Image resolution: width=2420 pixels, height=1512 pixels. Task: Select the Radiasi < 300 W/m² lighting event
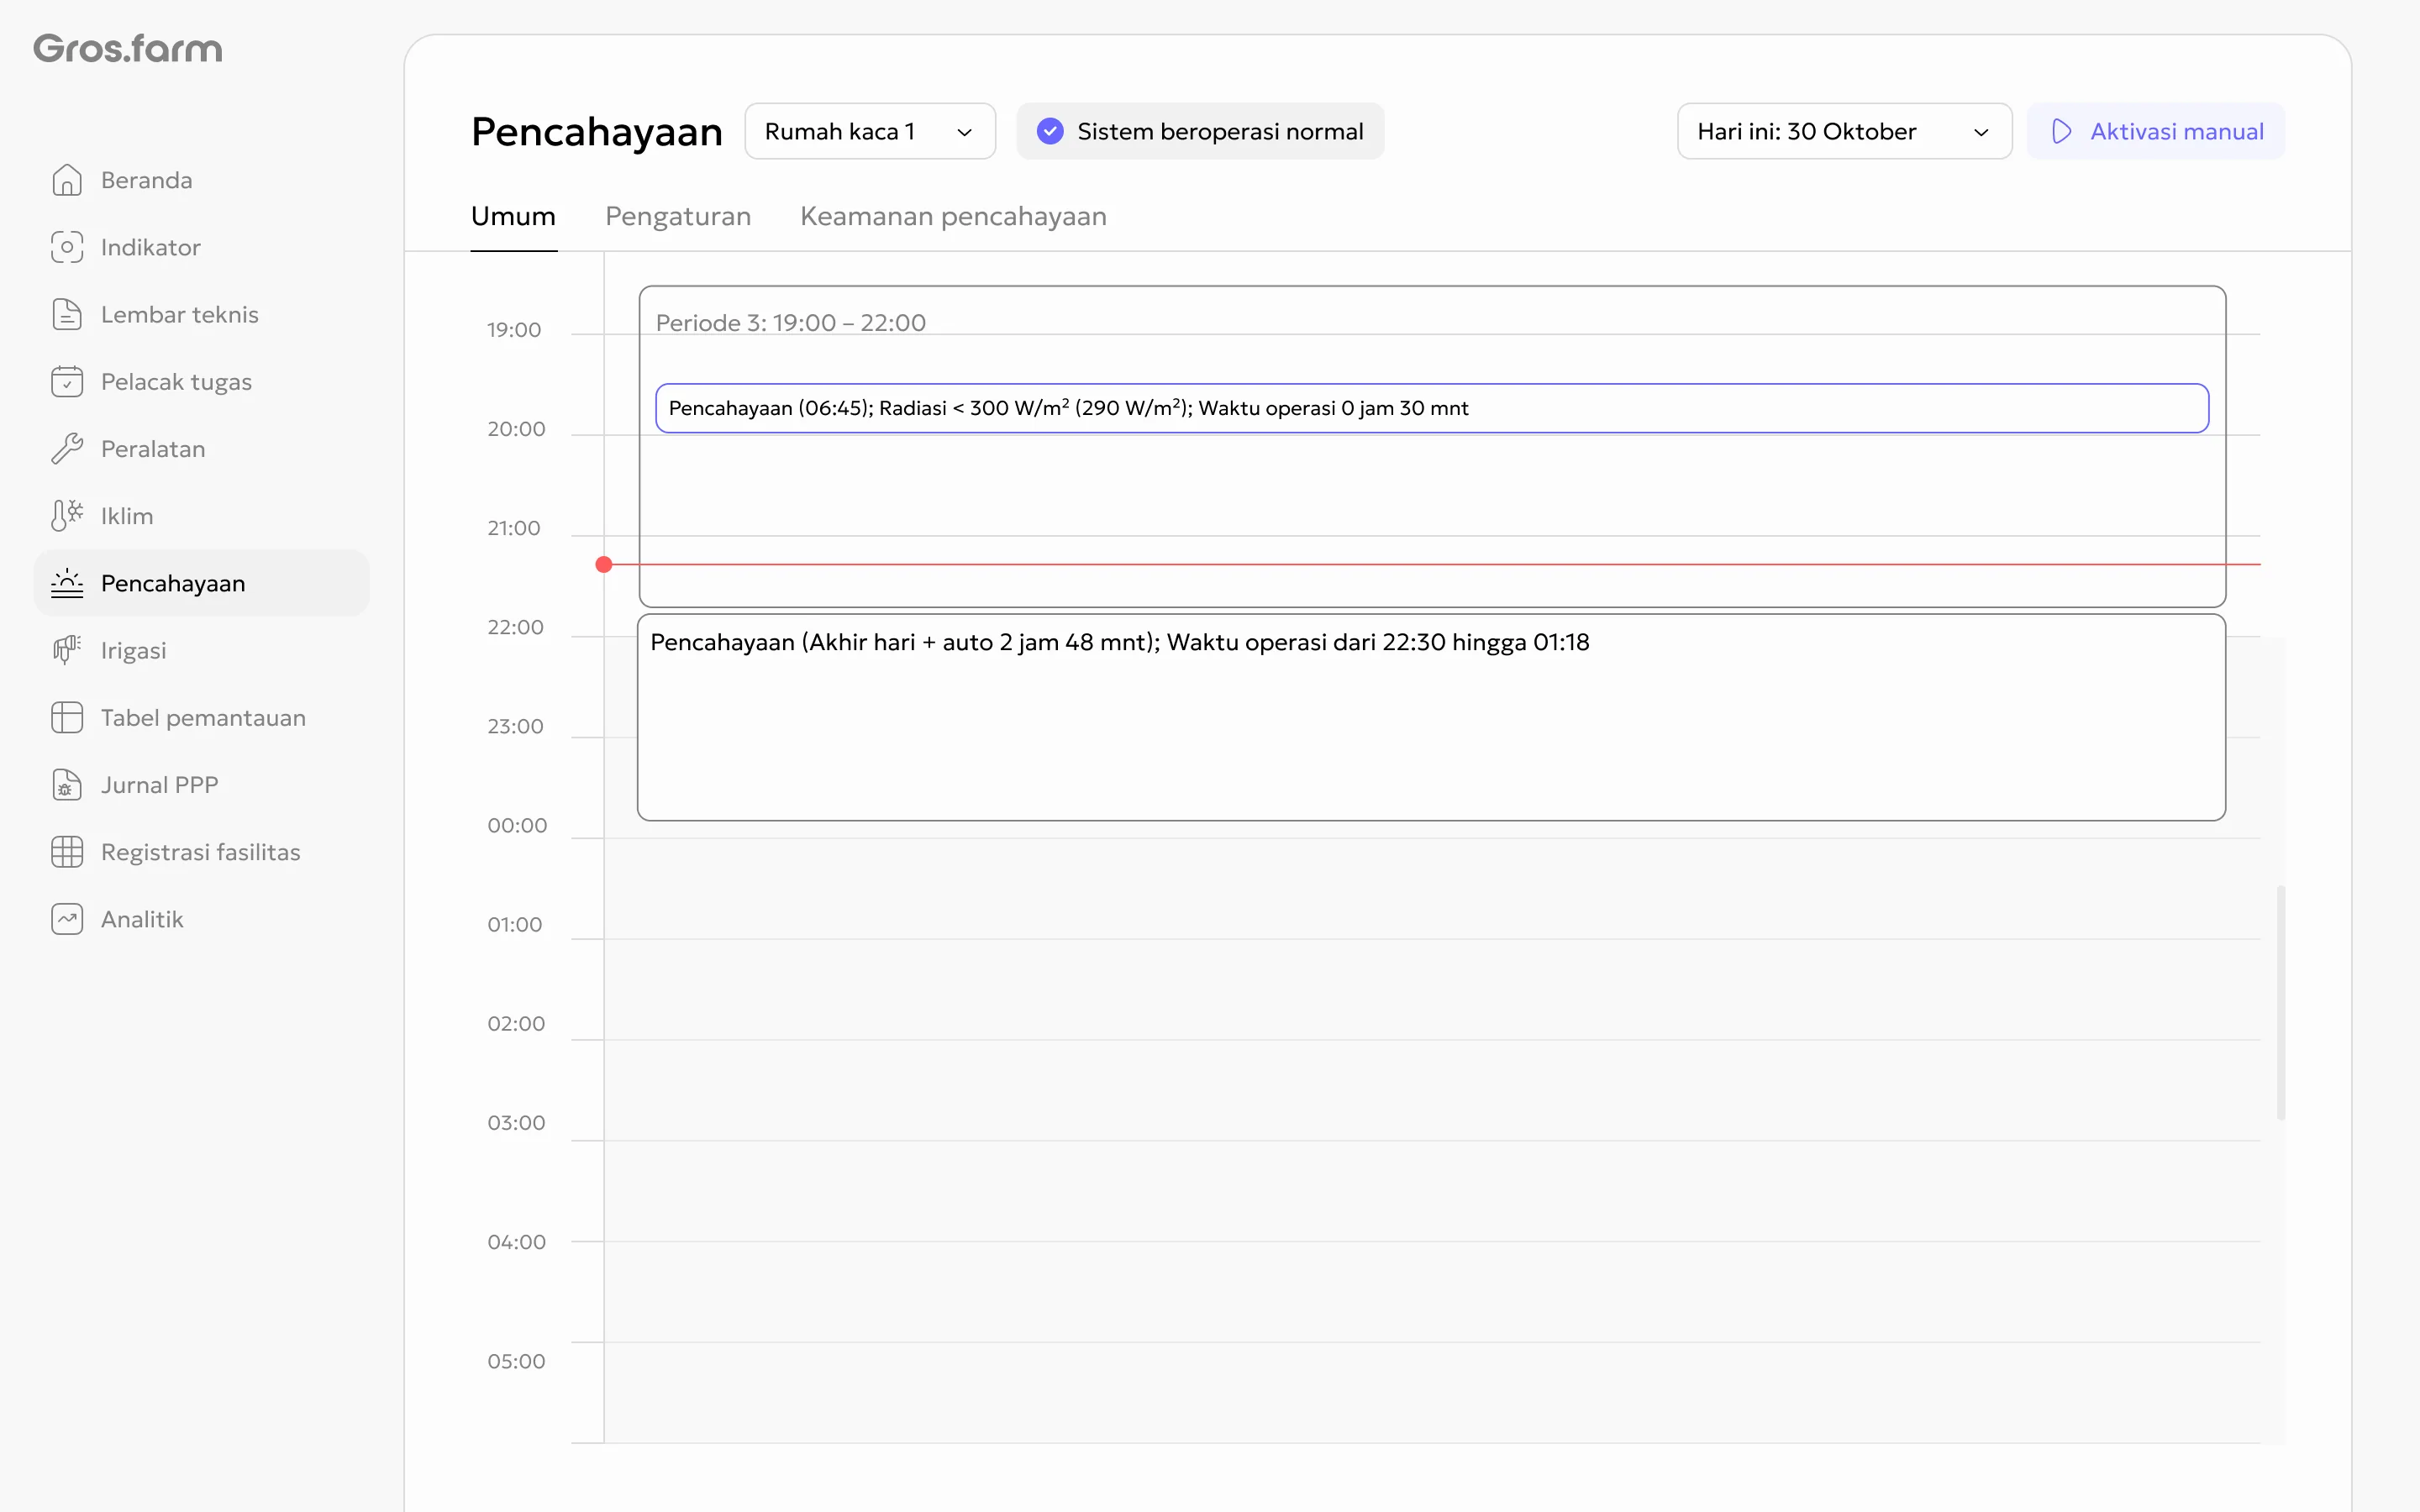tap(1432, 408)
